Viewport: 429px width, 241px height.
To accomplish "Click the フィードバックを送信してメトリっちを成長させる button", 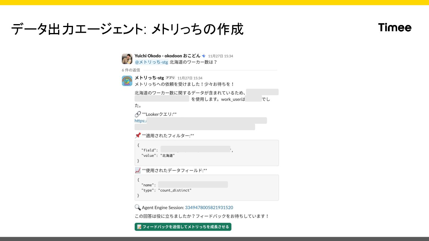I will pos(183,227).
